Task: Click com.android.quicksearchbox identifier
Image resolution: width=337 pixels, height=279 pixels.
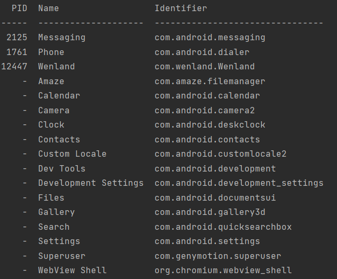Action: [x=223, y=227]
